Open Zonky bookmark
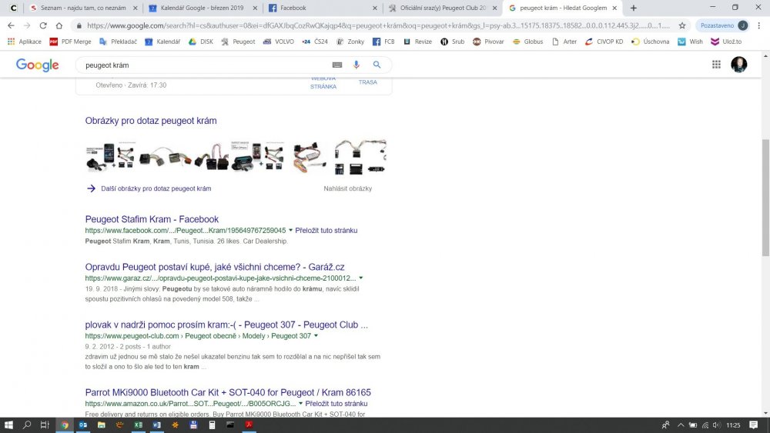770x433 pixels. pyautogui.click(x=350, y=42)
